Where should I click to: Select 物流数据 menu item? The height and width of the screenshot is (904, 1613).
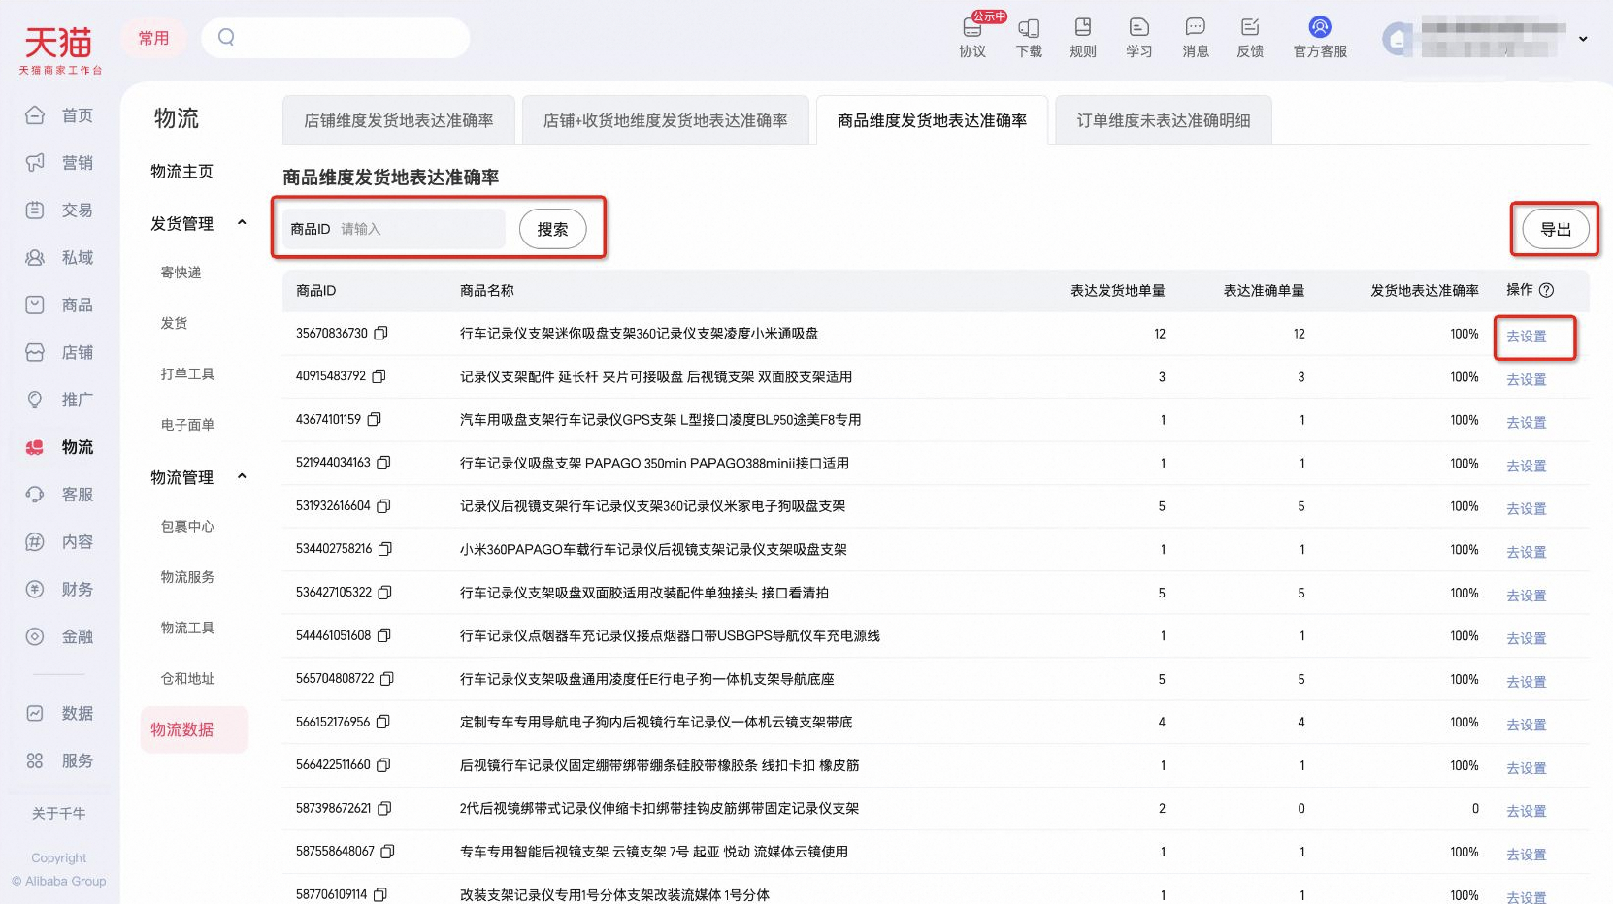point(194,729)
